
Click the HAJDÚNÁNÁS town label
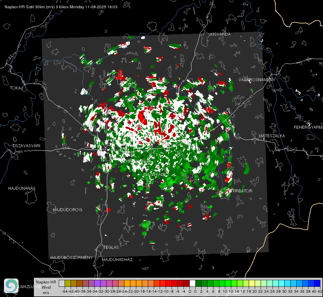pos(22,188)
